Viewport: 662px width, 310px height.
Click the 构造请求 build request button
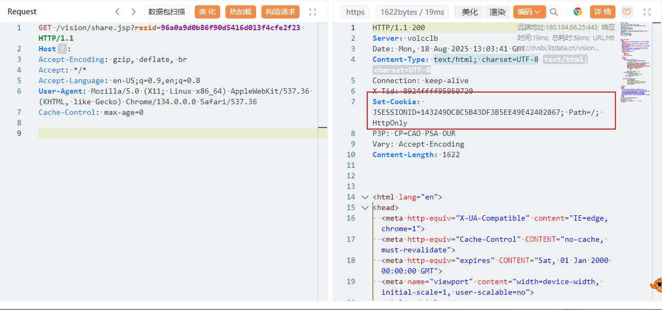click(280, 12)
